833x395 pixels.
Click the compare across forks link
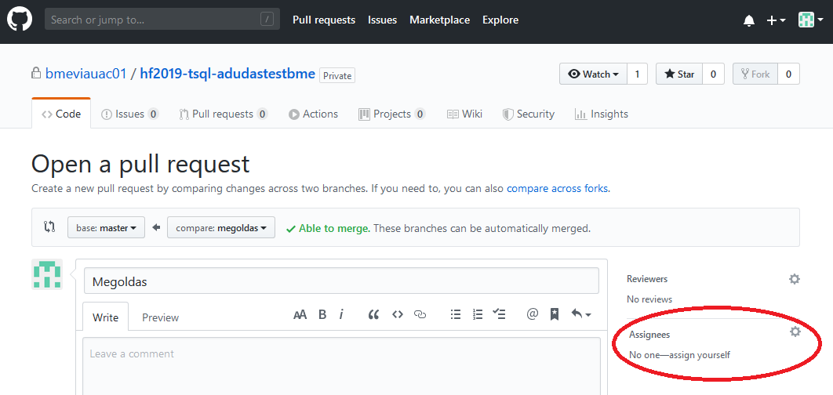pyautogui.click(x=558, y=189)
